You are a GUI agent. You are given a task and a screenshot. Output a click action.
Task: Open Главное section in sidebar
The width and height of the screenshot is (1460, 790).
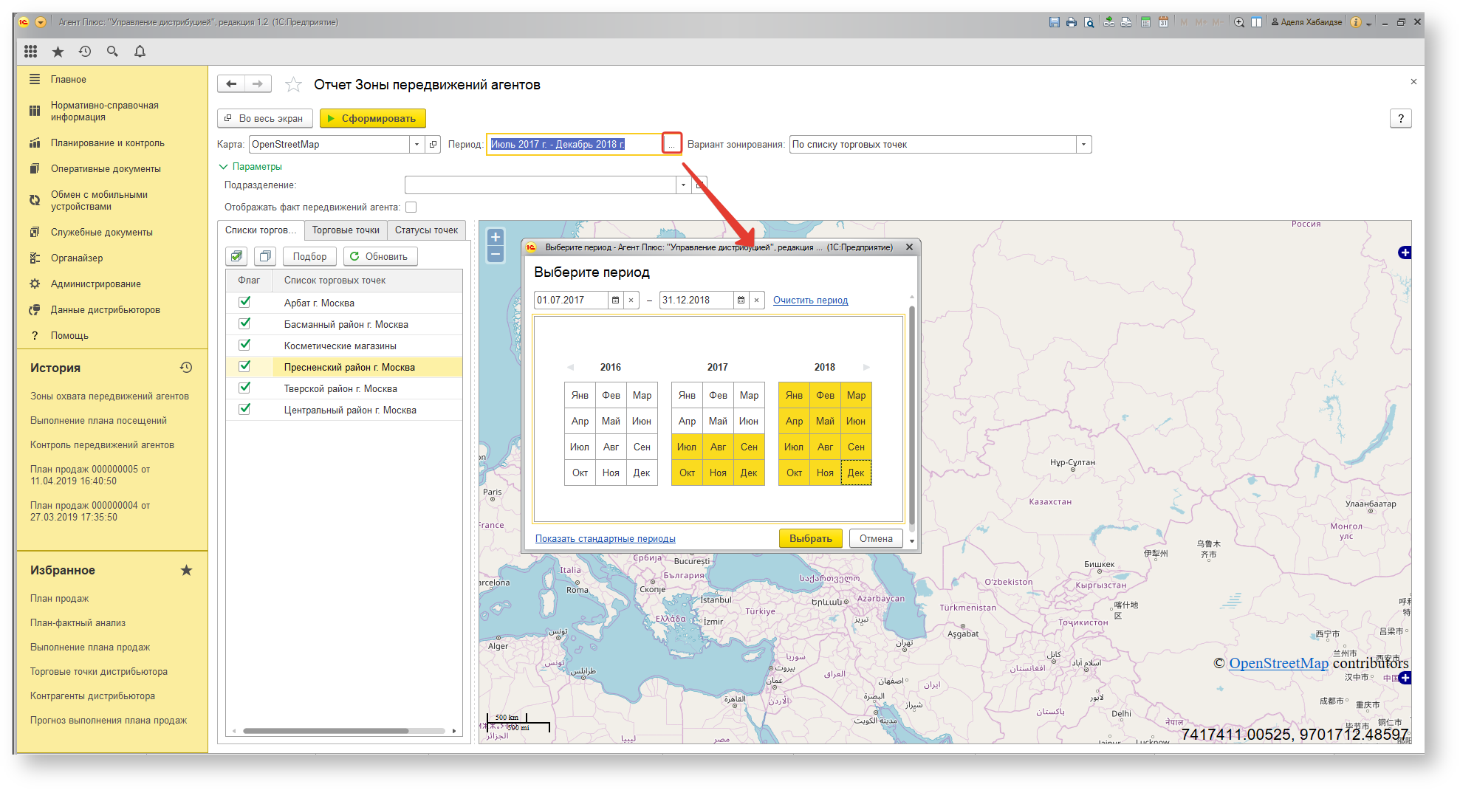point(69,79)
